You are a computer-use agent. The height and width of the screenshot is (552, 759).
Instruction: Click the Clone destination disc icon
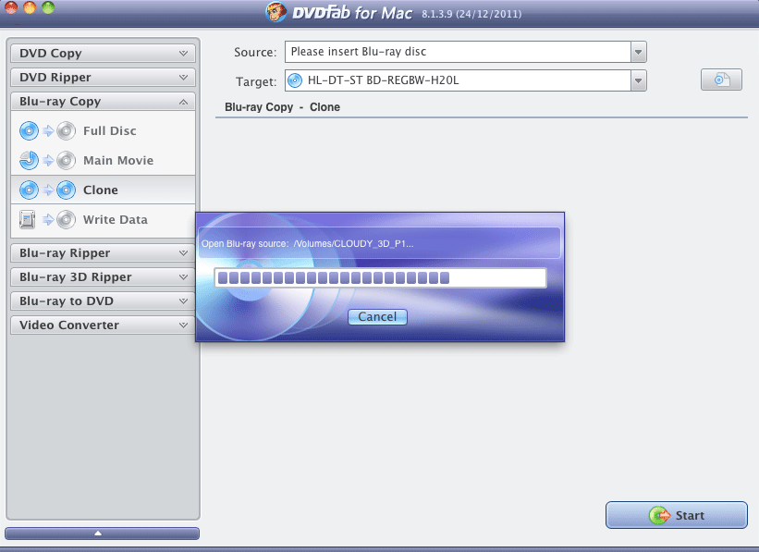coord(67,190)
